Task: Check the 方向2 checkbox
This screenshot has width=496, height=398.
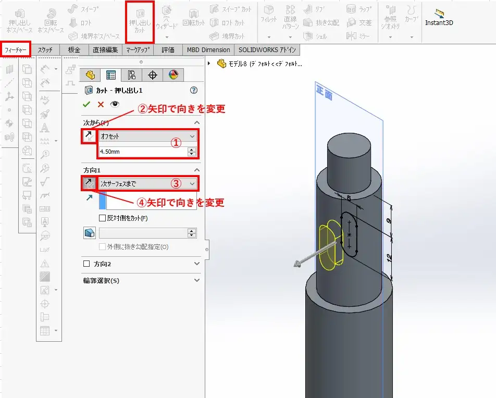Action: tap(87, 264)
